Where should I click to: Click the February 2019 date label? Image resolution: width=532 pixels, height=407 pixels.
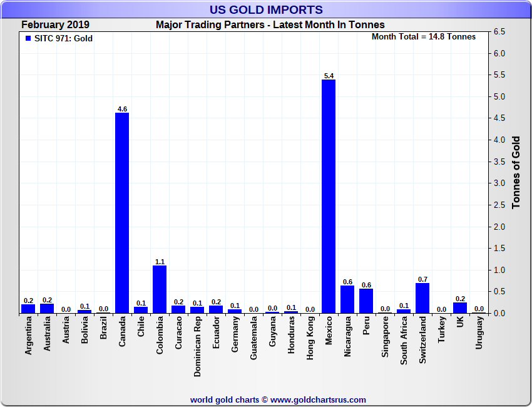pyautogui.click(x=55, y=25)
